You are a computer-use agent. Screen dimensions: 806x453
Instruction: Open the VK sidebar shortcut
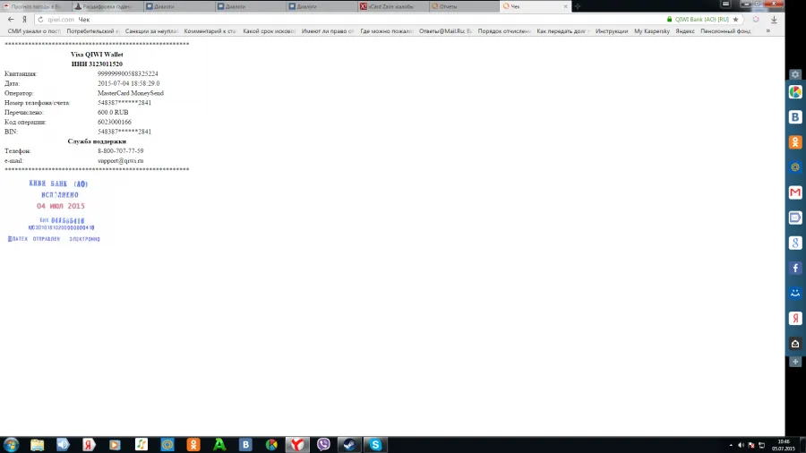click(795, 117)
